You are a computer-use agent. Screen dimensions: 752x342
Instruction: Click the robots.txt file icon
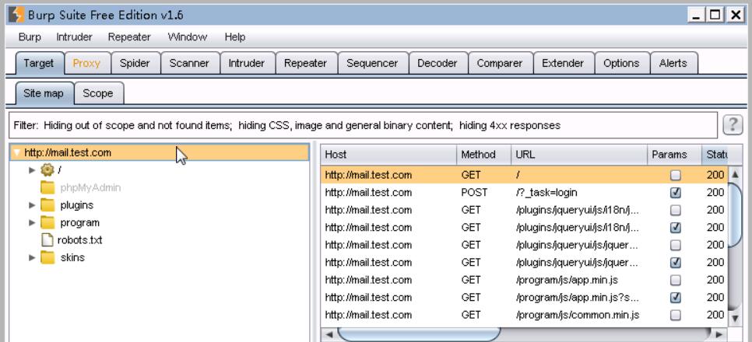pyautogui.click(x=47, y=240)
